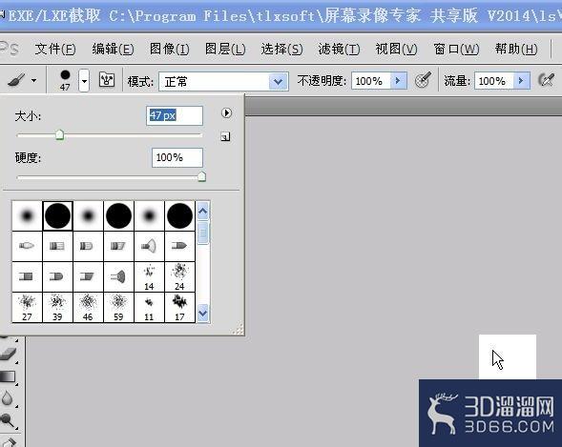Click the create new preset icon
The image size is (562, 447).
click(225, 136)
